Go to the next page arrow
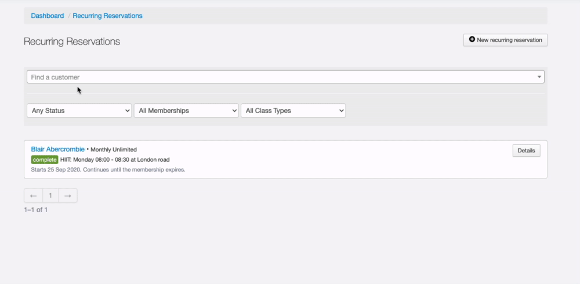 (x=68, y=196)
